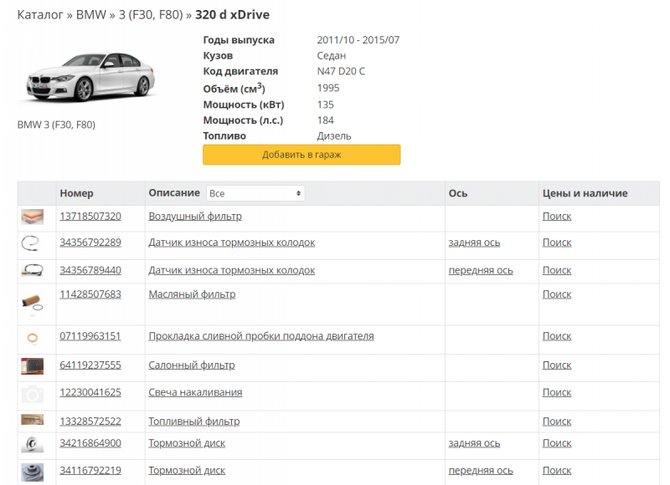This screenshot has width=670, height=485.
Task: Open part number 13718507320
Action: point(90,217)
